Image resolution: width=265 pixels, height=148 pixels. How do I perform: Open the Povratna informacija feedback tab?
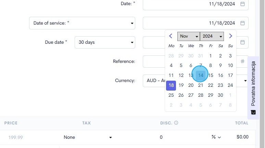click(x=253, y=88)
